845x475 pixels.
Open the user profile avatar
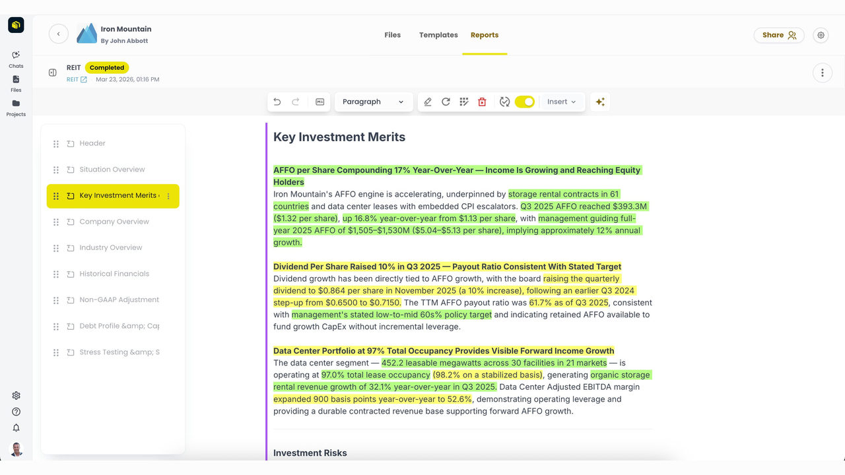pyautogui.click(x=17, y=449)
